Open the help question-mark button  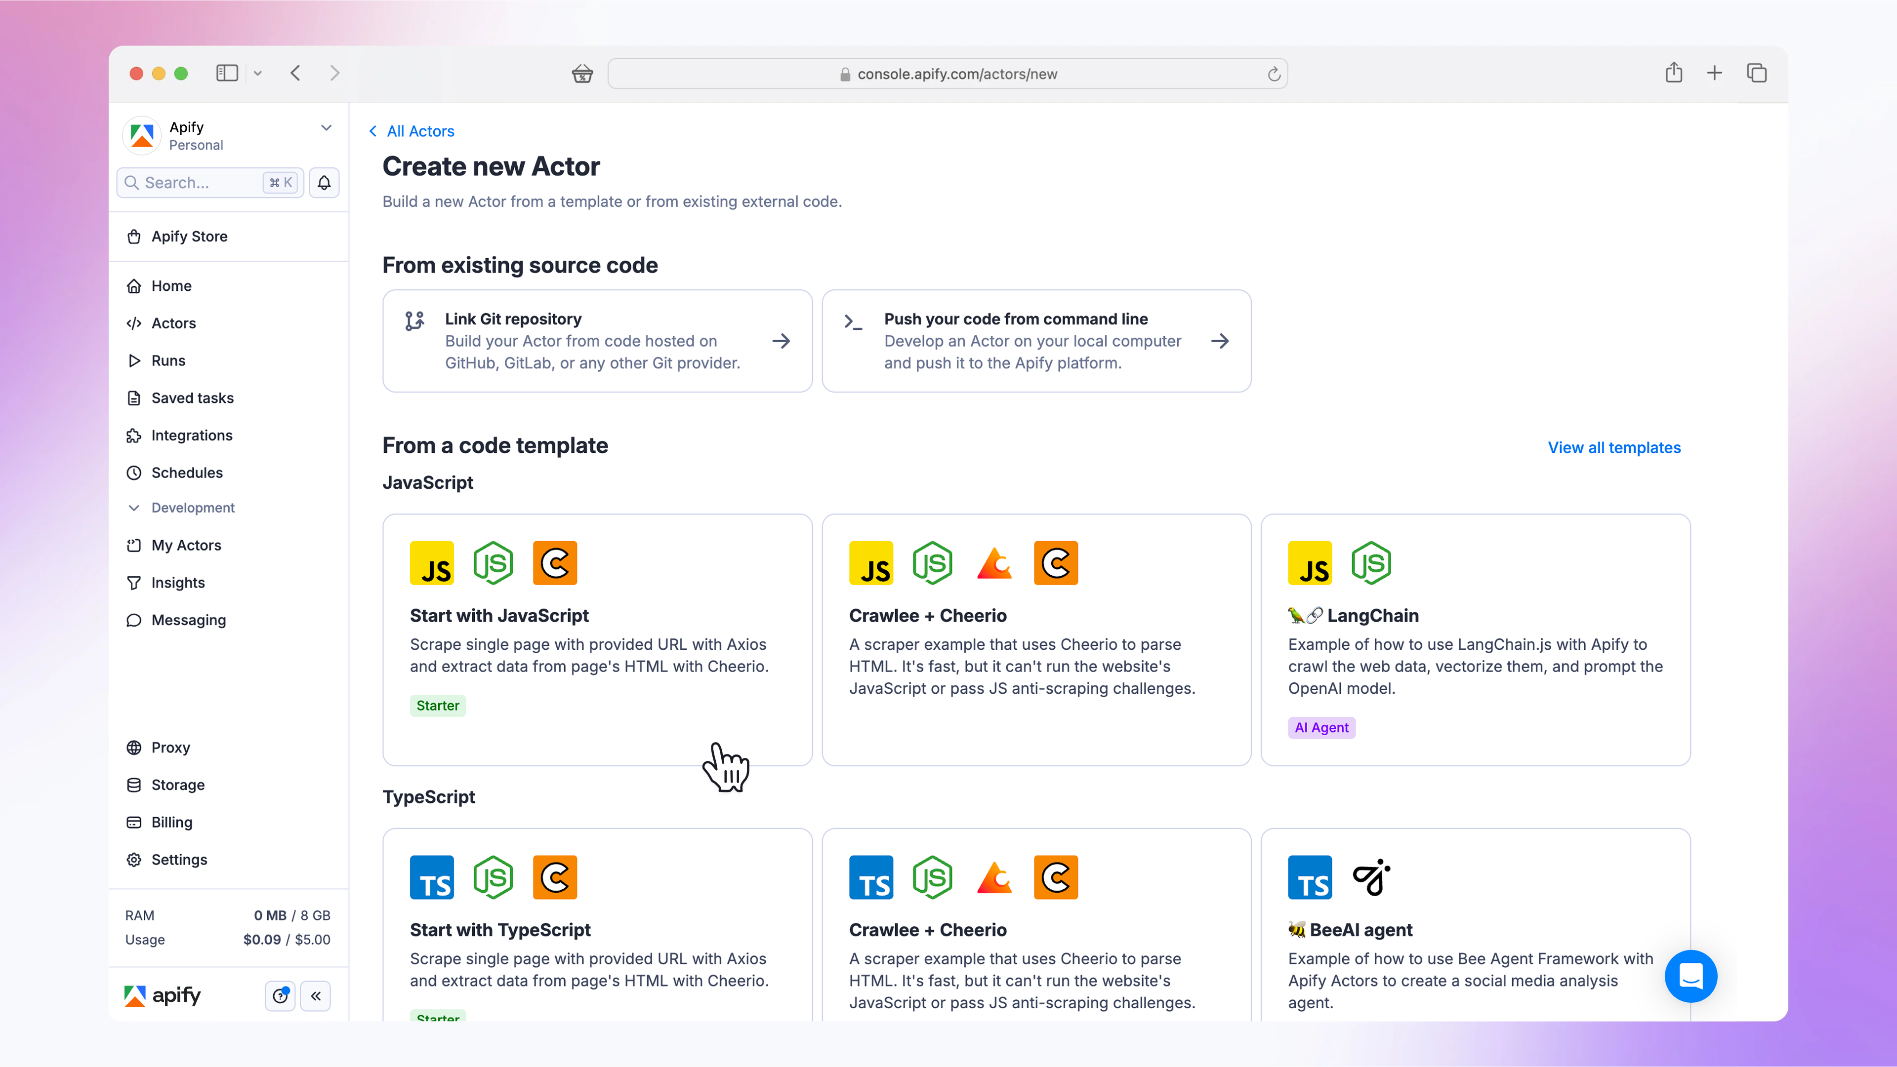coord(280,995)
